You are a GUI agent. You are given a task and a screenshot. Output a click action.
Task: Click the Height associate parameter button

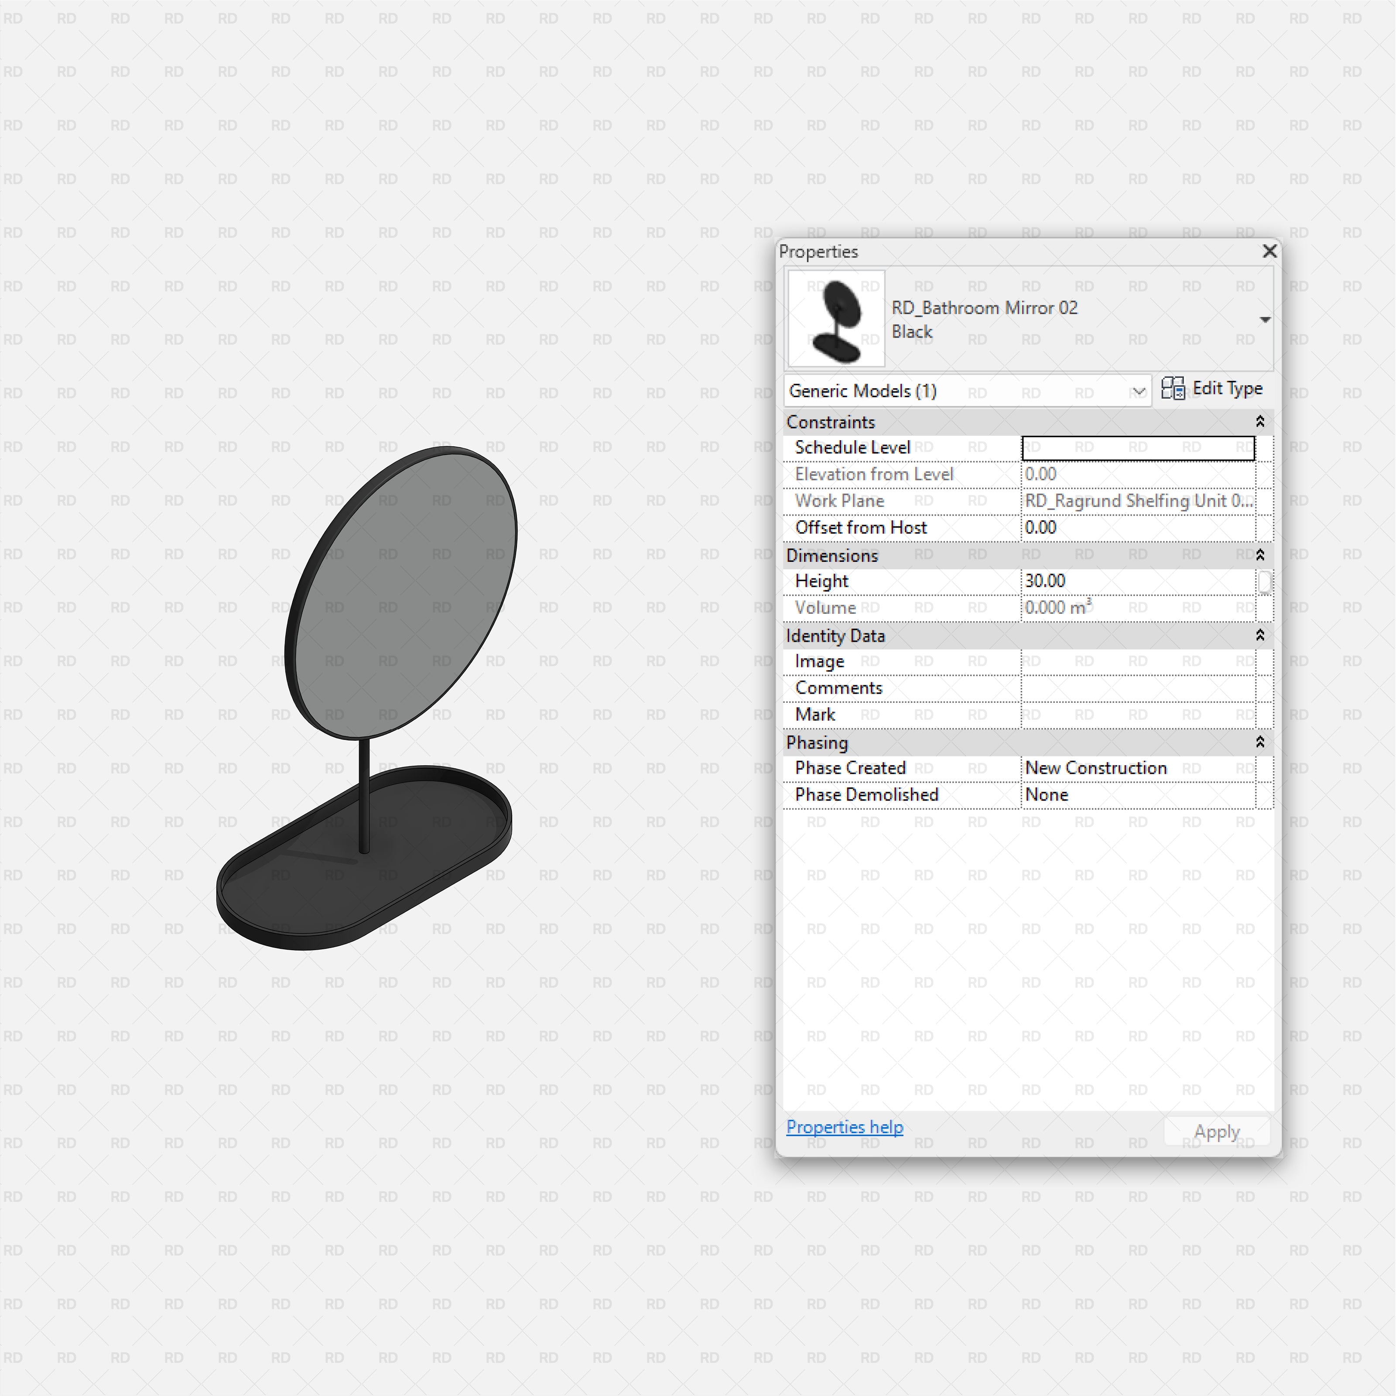(1264, 582)
